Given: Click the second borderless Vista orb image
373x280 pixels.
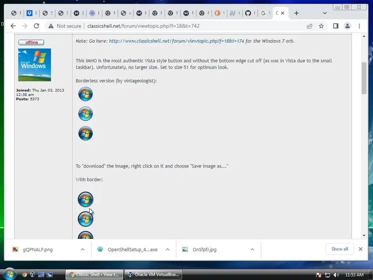Looking at the screenshot, I should (x=85, y=114).
